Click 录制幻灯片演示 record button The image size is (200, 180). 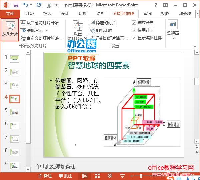tap(107, 38)
